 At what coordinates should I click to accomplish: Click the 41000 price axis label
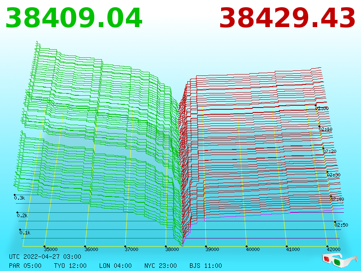pyautogui.click(x=293, y=249)
